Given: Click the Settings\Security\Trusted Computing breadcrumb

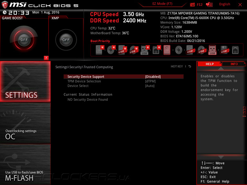Looking at the screenshot, I should click(x=84, y=67).
